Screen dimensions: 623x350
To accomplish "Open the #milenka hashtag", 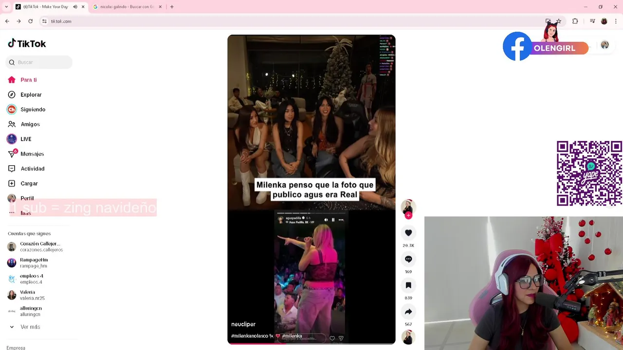I will point(292,336).
